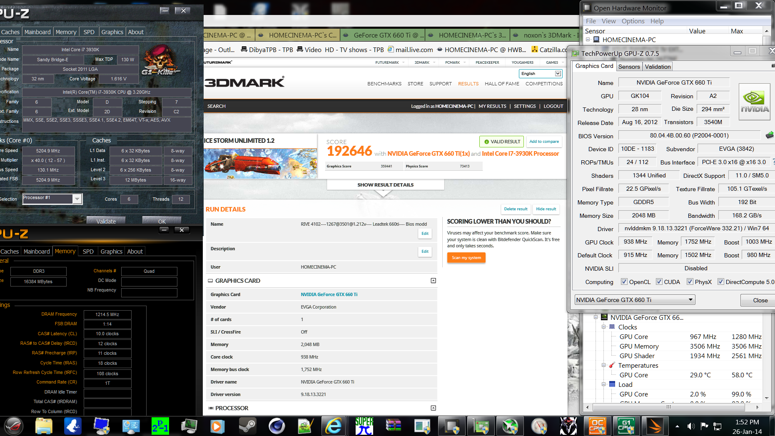Viewport: 775px width, 436px height.
Task: Open Steam from the taskbar
Action: 247,426
